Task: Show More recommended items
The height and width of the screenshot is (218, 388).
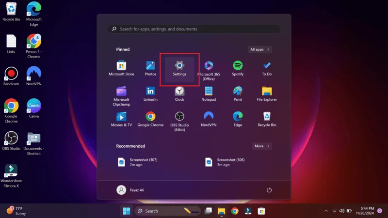Action: tap(262, 146)
